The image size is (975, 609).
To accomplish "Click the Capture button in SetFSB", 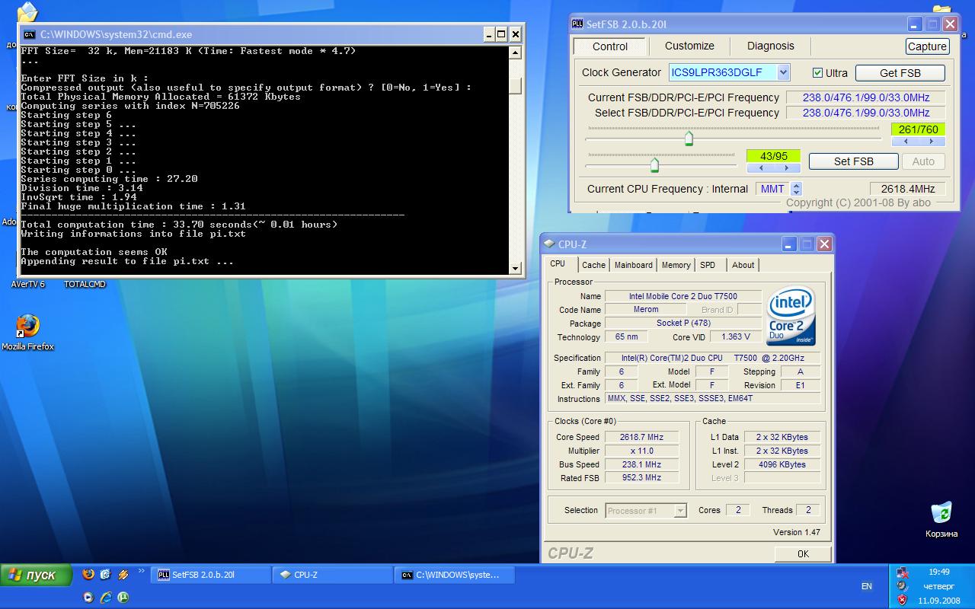I will pos(927,46).
